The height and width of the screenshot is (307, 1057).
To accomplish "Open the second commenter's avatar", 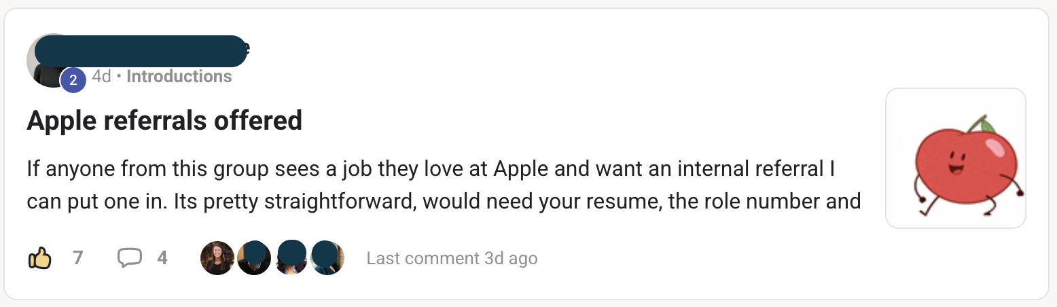I will (254, 258).
